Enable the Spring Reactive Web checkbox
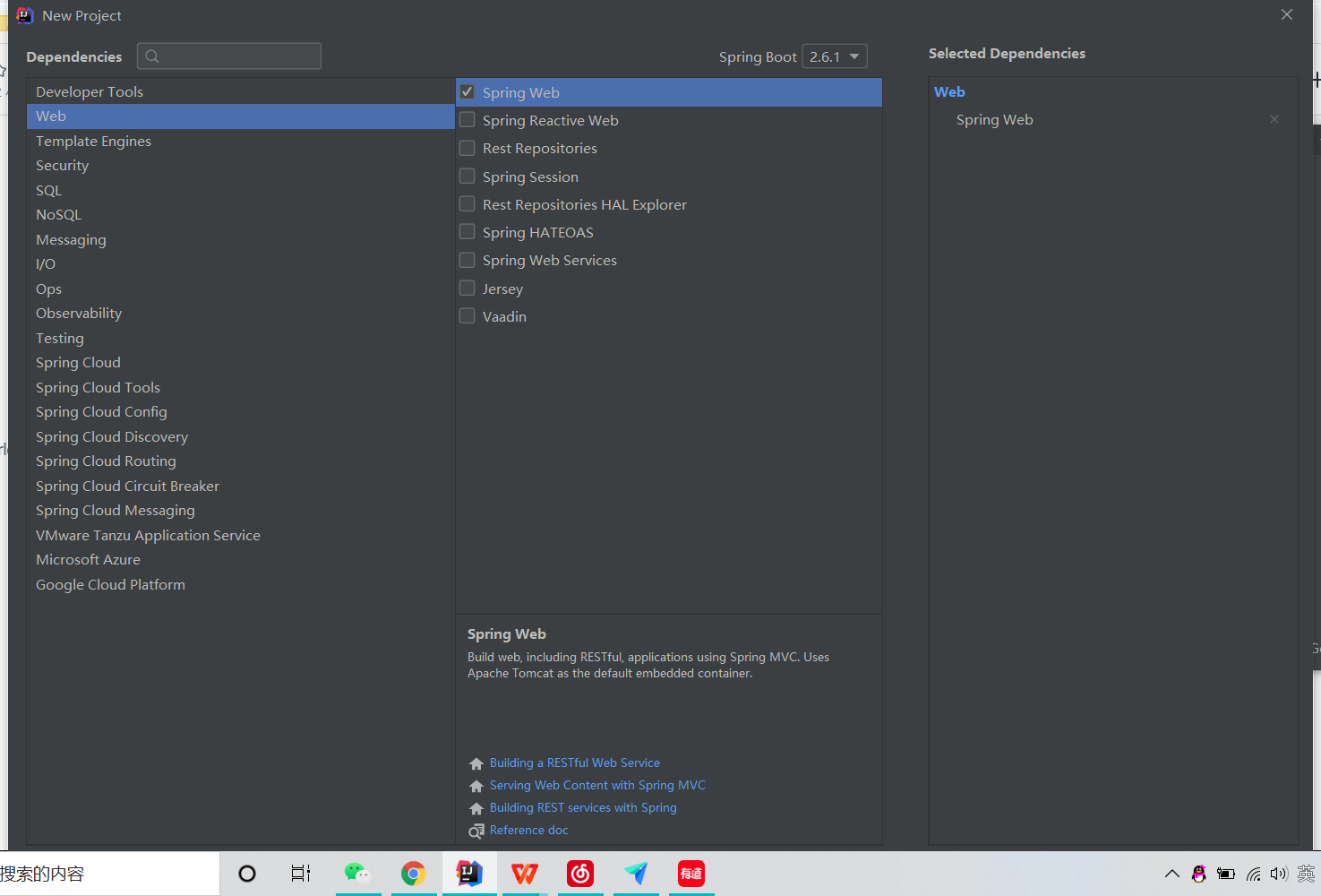Screen dimensions: 1321x896 (467, 120)
